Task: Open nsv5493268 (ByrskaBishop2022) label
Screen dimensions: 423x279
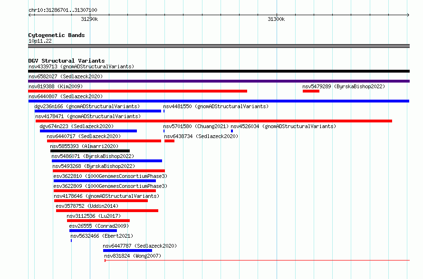Action: (94, 166)
